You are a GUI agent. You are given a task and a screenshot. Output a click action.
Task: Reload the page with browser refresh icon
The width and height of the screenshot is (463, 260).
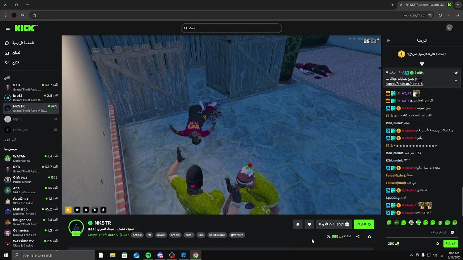click(440, 15)
